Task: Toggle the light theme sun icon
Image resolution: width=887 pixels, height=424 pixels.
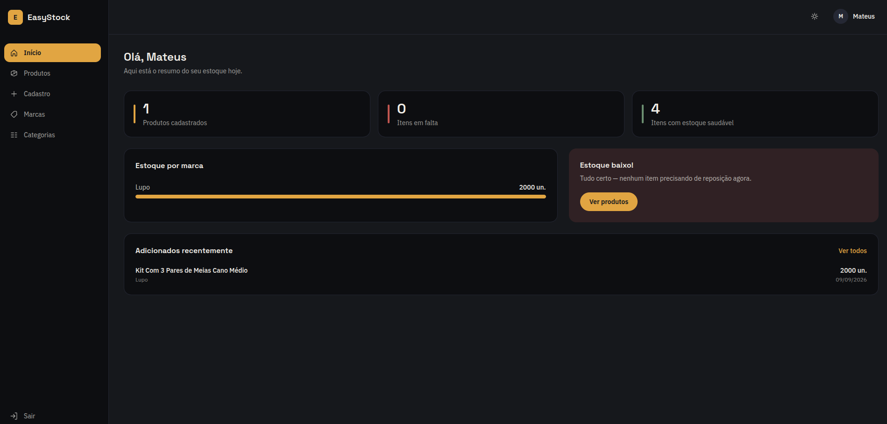Action: (815, 16)
